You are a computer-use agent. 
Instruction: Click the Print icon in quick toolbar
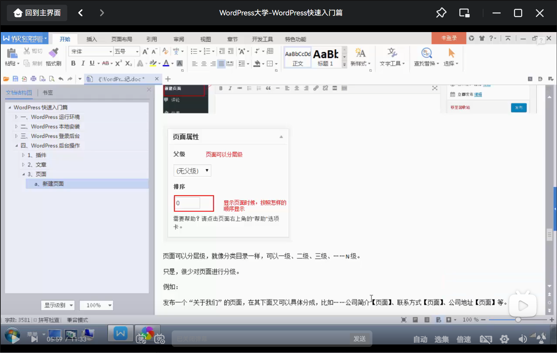click(x=33, y=79)
